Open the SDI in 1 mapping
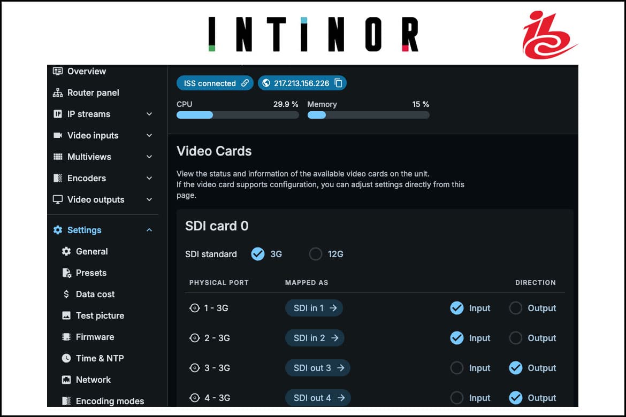This screenshot has width=626, height=417. tap(314, 308)
